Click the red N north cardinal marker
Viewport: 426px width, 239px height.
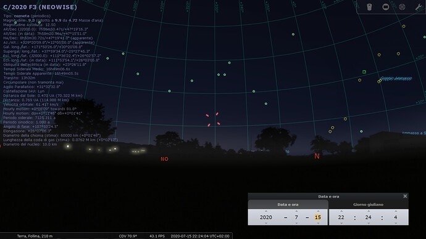317,156
